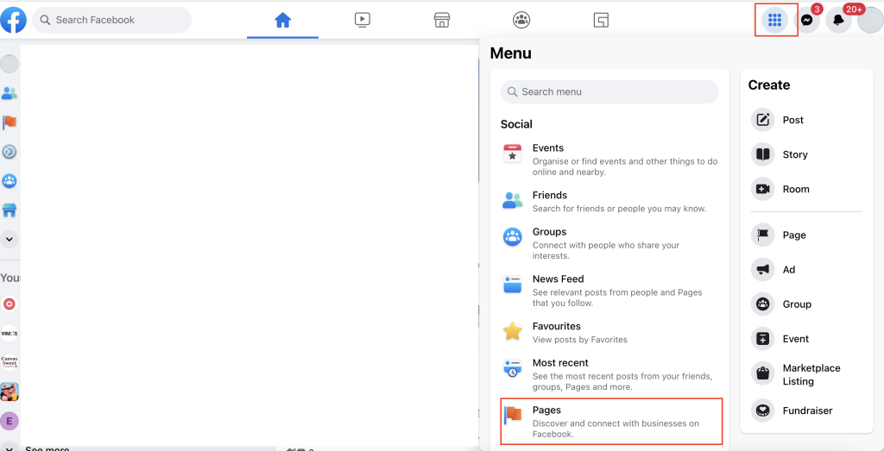Open the Canvas Sweet shortcut
The image size is (884, 451).
[9, 362]
